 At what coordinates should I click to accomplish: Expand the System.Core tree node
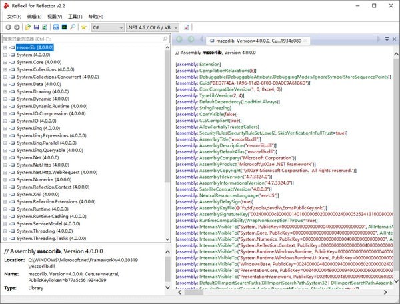tap(5, 63)
